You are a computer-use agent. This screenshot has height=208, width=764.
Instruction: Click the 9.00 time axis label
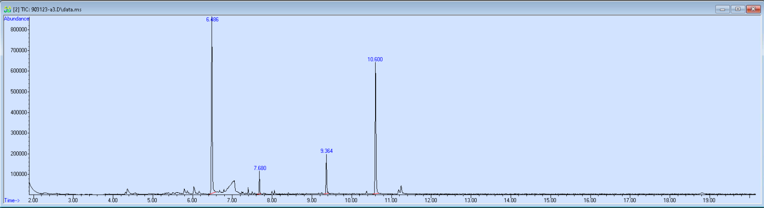point(312,201)
